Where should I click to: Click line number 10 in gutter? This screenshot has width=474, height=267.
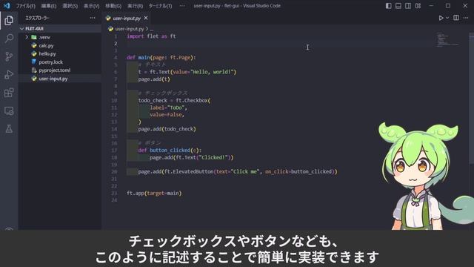(114, 101)
